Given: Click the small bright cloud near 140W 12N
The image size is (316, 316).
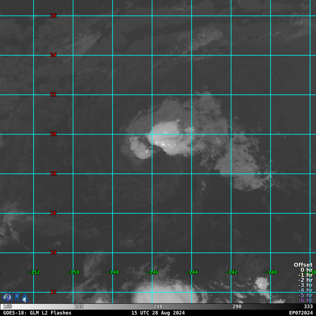Looking at the screenshot, I should pos(262,283).
